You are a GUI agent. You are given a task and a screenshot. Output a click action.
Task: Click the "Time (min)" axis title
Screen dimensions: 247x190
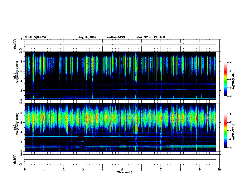click(x=125, y=172)
